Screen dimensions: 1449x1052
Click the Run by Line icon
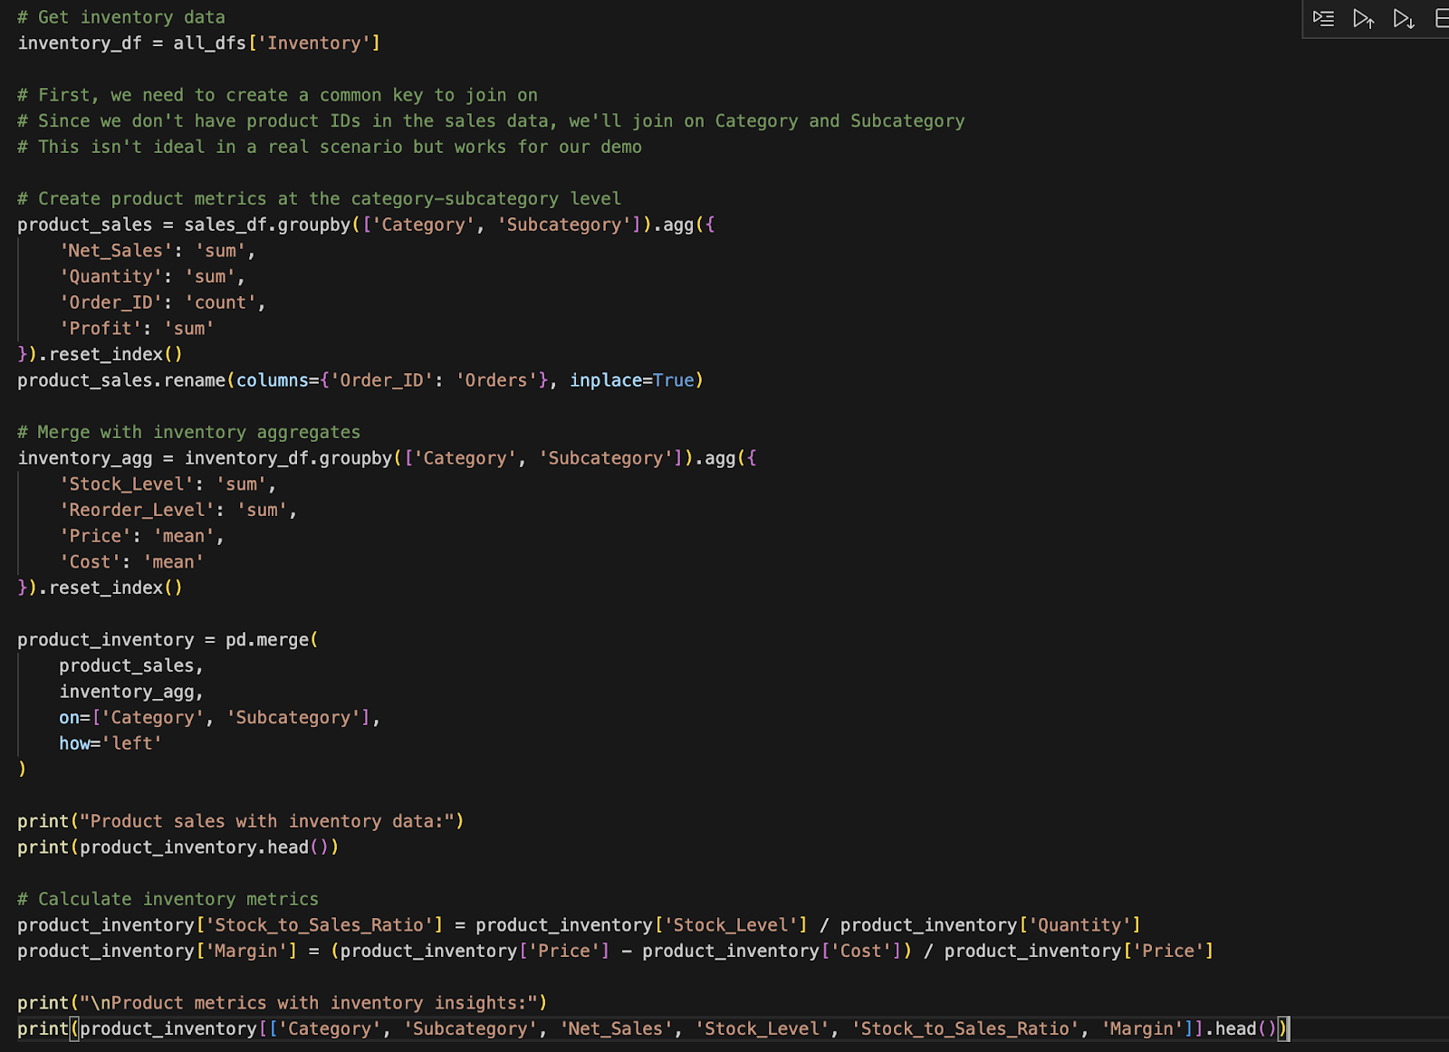coord(1323,19)
